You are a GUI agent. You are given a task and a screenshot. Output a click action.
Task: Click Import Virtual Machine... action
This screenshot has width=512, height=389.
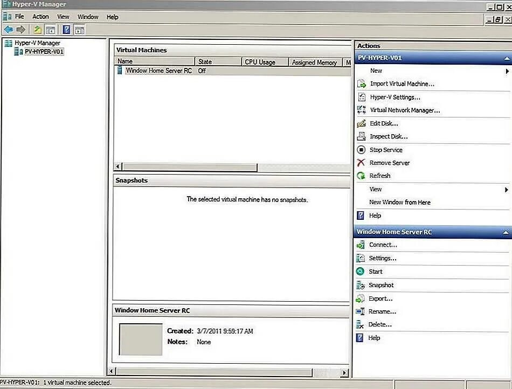click(402, 84)
